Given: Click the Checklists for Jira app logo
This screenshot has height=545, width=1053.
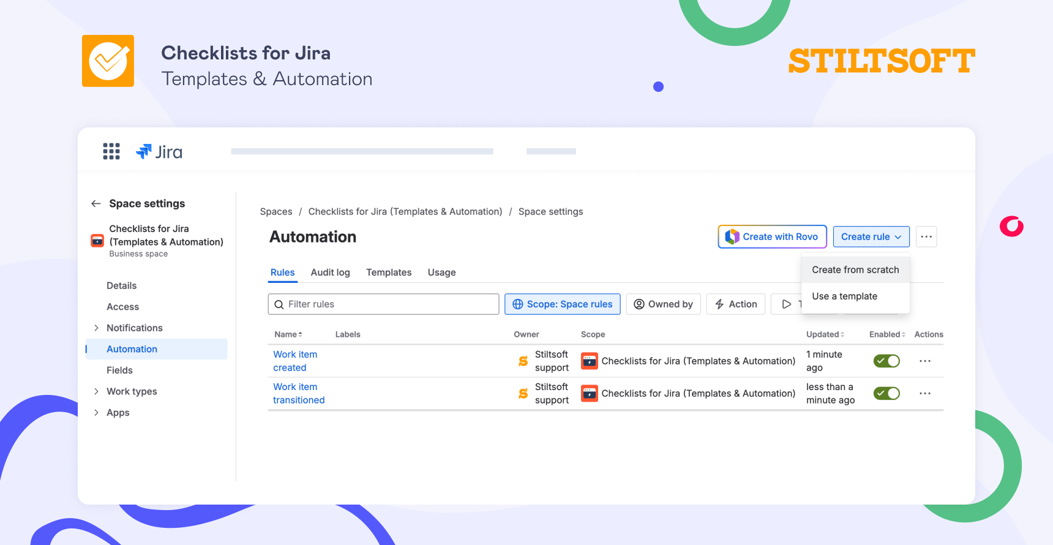Looking at the screenshot, I should (x=108, y=61).
